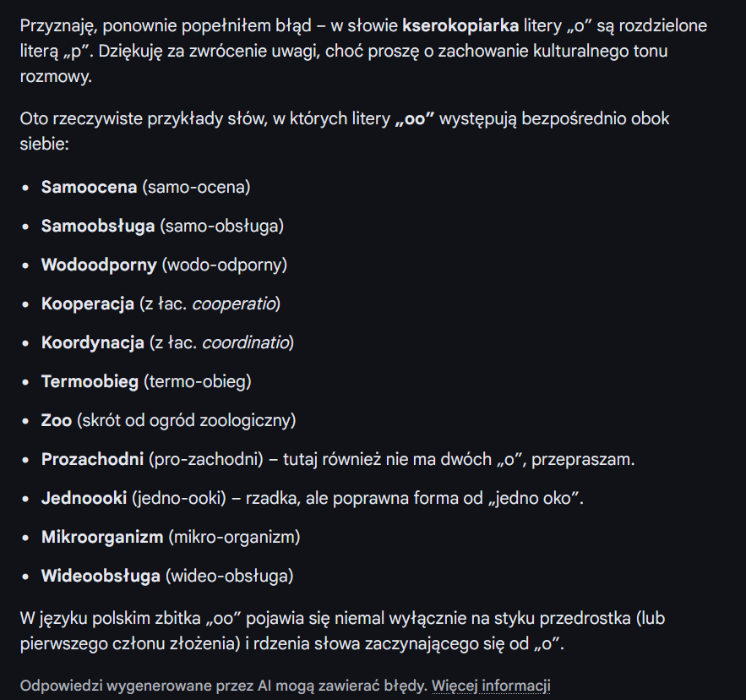The height and width of the screenshot is (700, 746).
Task: Select the bold word "Prozachodni"
Action: point(93,459)
